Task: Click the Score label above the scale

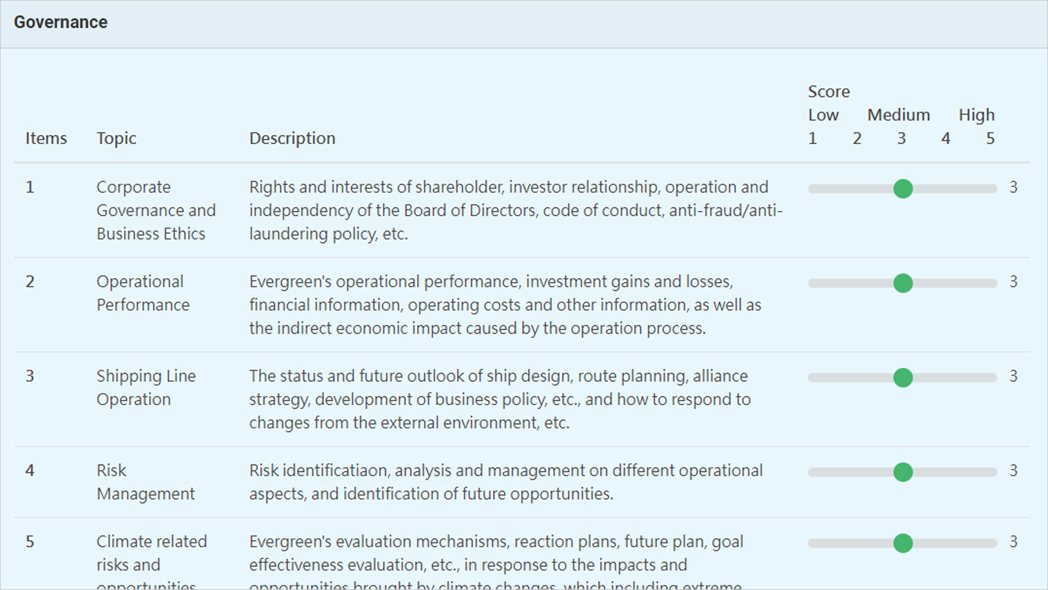Action: (x=829, y=92)
